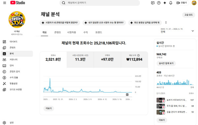This screenshot has width=198, height=125.
Task: Open 수익 창출 in sidebar
Action: [x=17, y=78]
